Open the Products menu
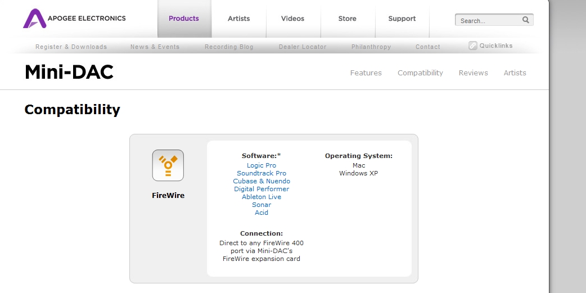The image size is (586, 293). (x=184, y=19)
